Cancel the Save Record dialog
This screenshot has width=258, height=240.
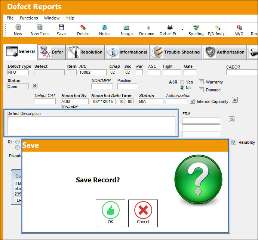[143, 213]
